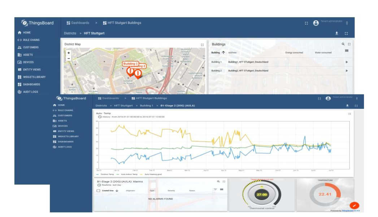378x217 pixels.
Task: Download the Districts dashboard via export icon
Action: click(337, 34)
